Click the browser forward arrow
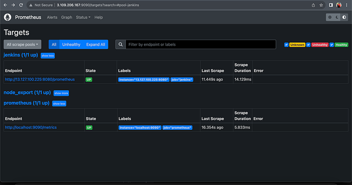 point(13,5)
